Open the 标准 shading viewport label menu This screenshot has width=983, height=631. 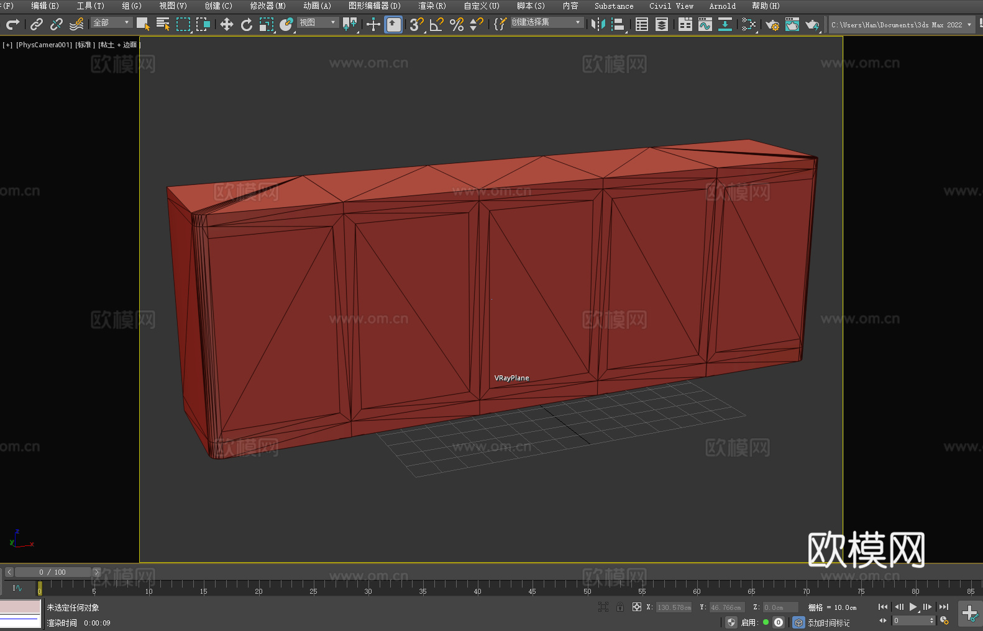pyautogui.click(x=85, y=45)
